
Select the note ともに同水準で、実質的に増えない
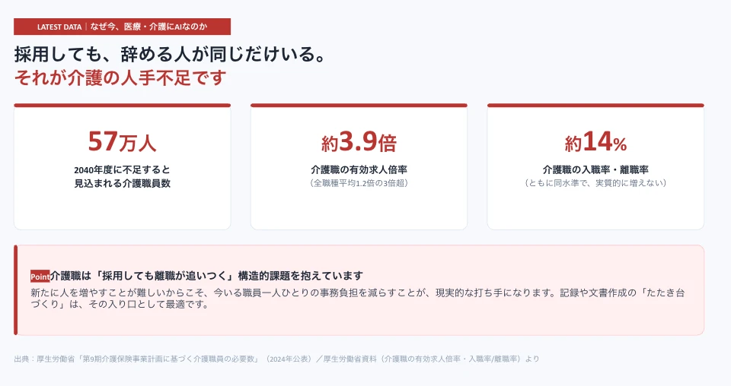595,183
